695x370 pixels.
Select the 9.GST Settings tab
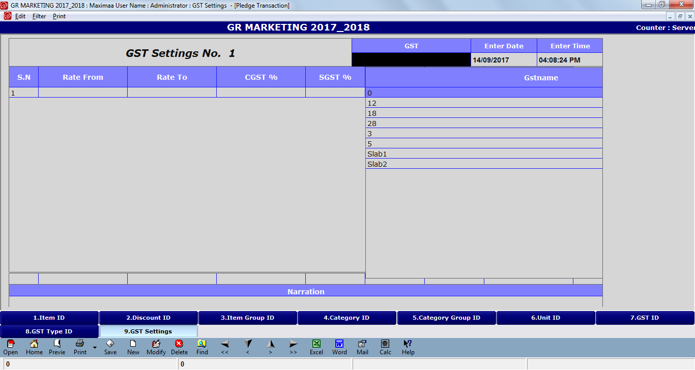(x=149, y=331)
